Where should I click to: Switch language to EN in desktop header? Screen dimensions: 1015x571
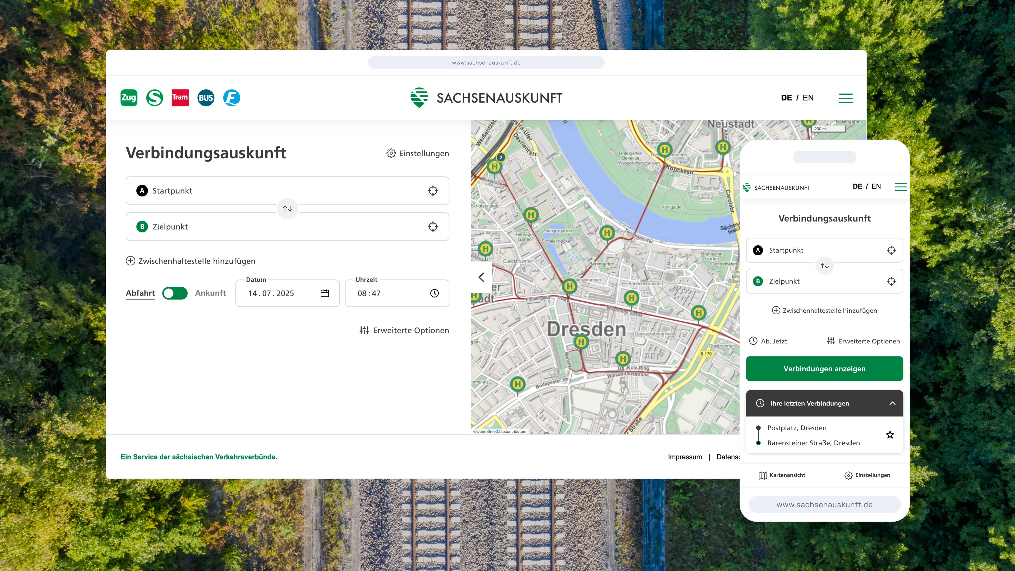(808, 98)
